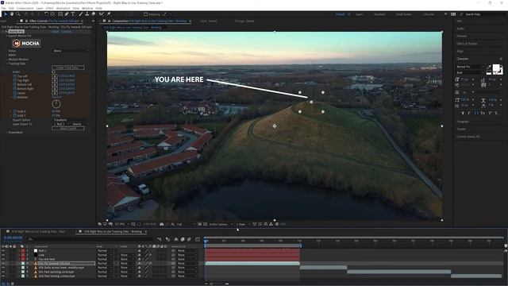
Task: Open the Graph Editor button
Action: coord(198,239)
